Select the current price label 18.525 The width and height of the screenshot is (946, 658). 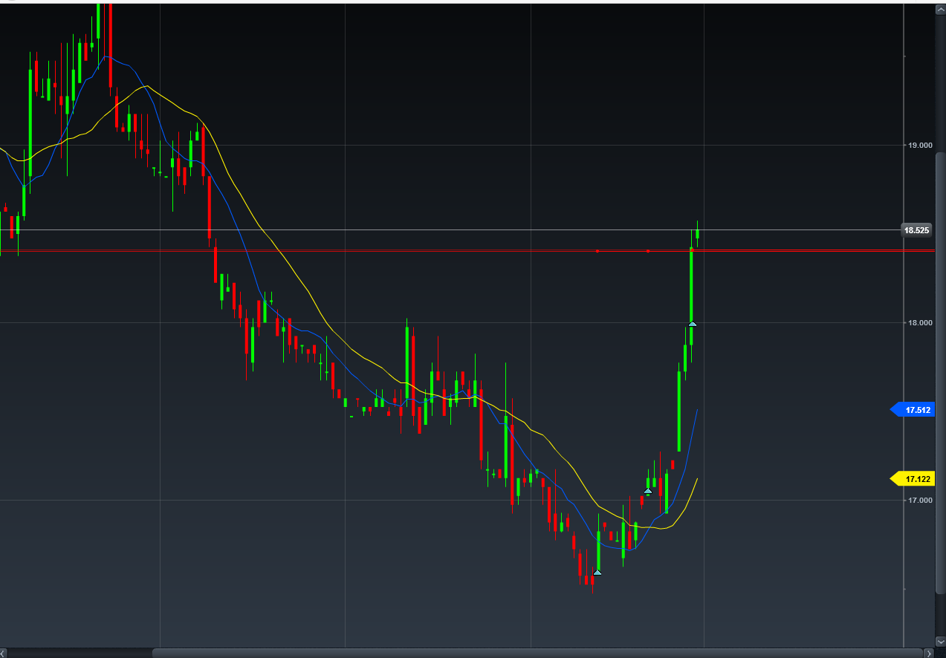tap(916, 230)
